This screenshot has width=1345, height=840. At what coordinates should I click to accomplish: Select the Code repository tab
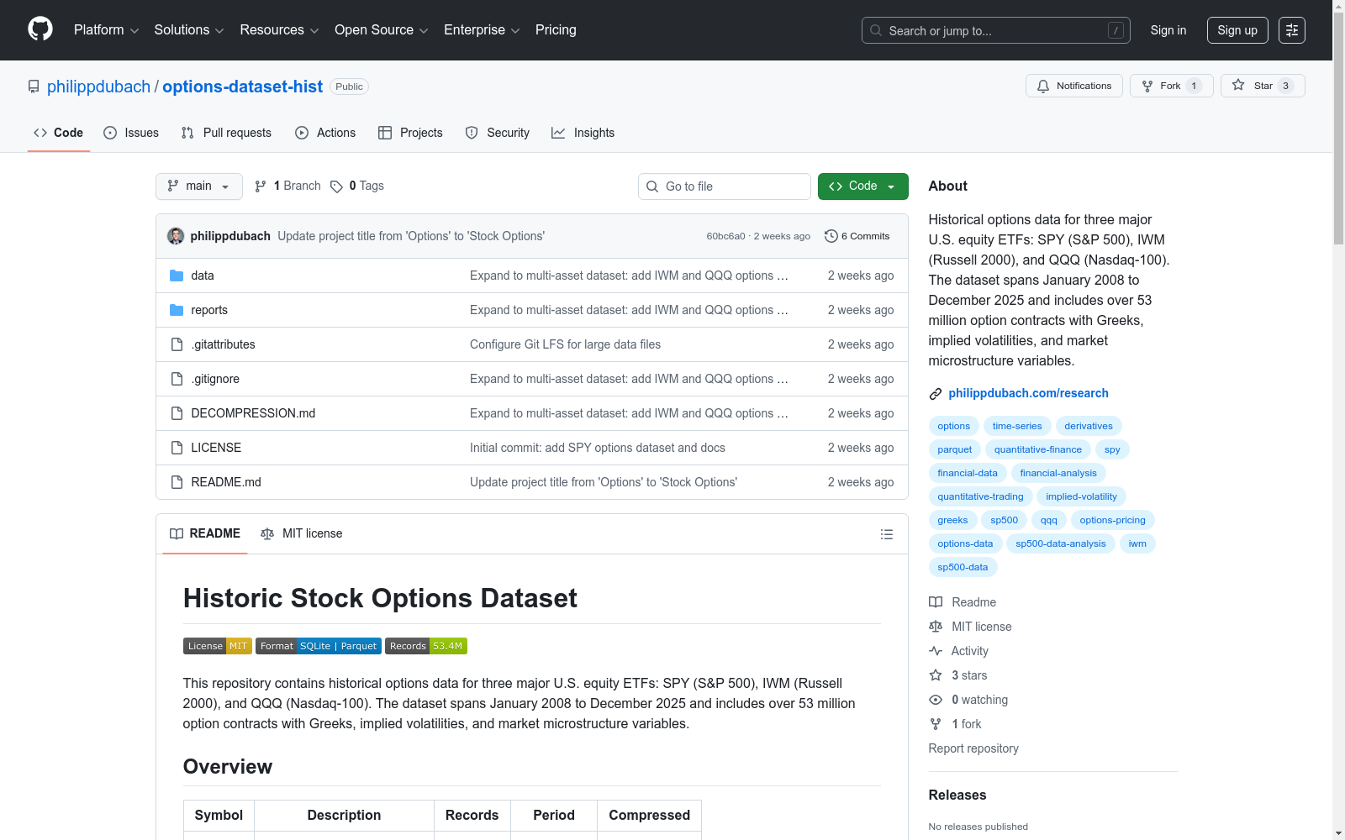pos(59,133)
